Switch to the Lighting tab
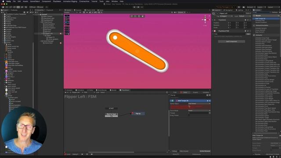Viewport: 281px width, 158px height. click(240, 10)
